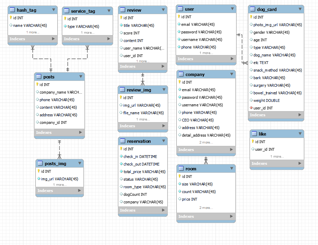Screen dimensions: 318x245
Task: Select the relationship line between user and dog_card
Action: click(242, 49)
